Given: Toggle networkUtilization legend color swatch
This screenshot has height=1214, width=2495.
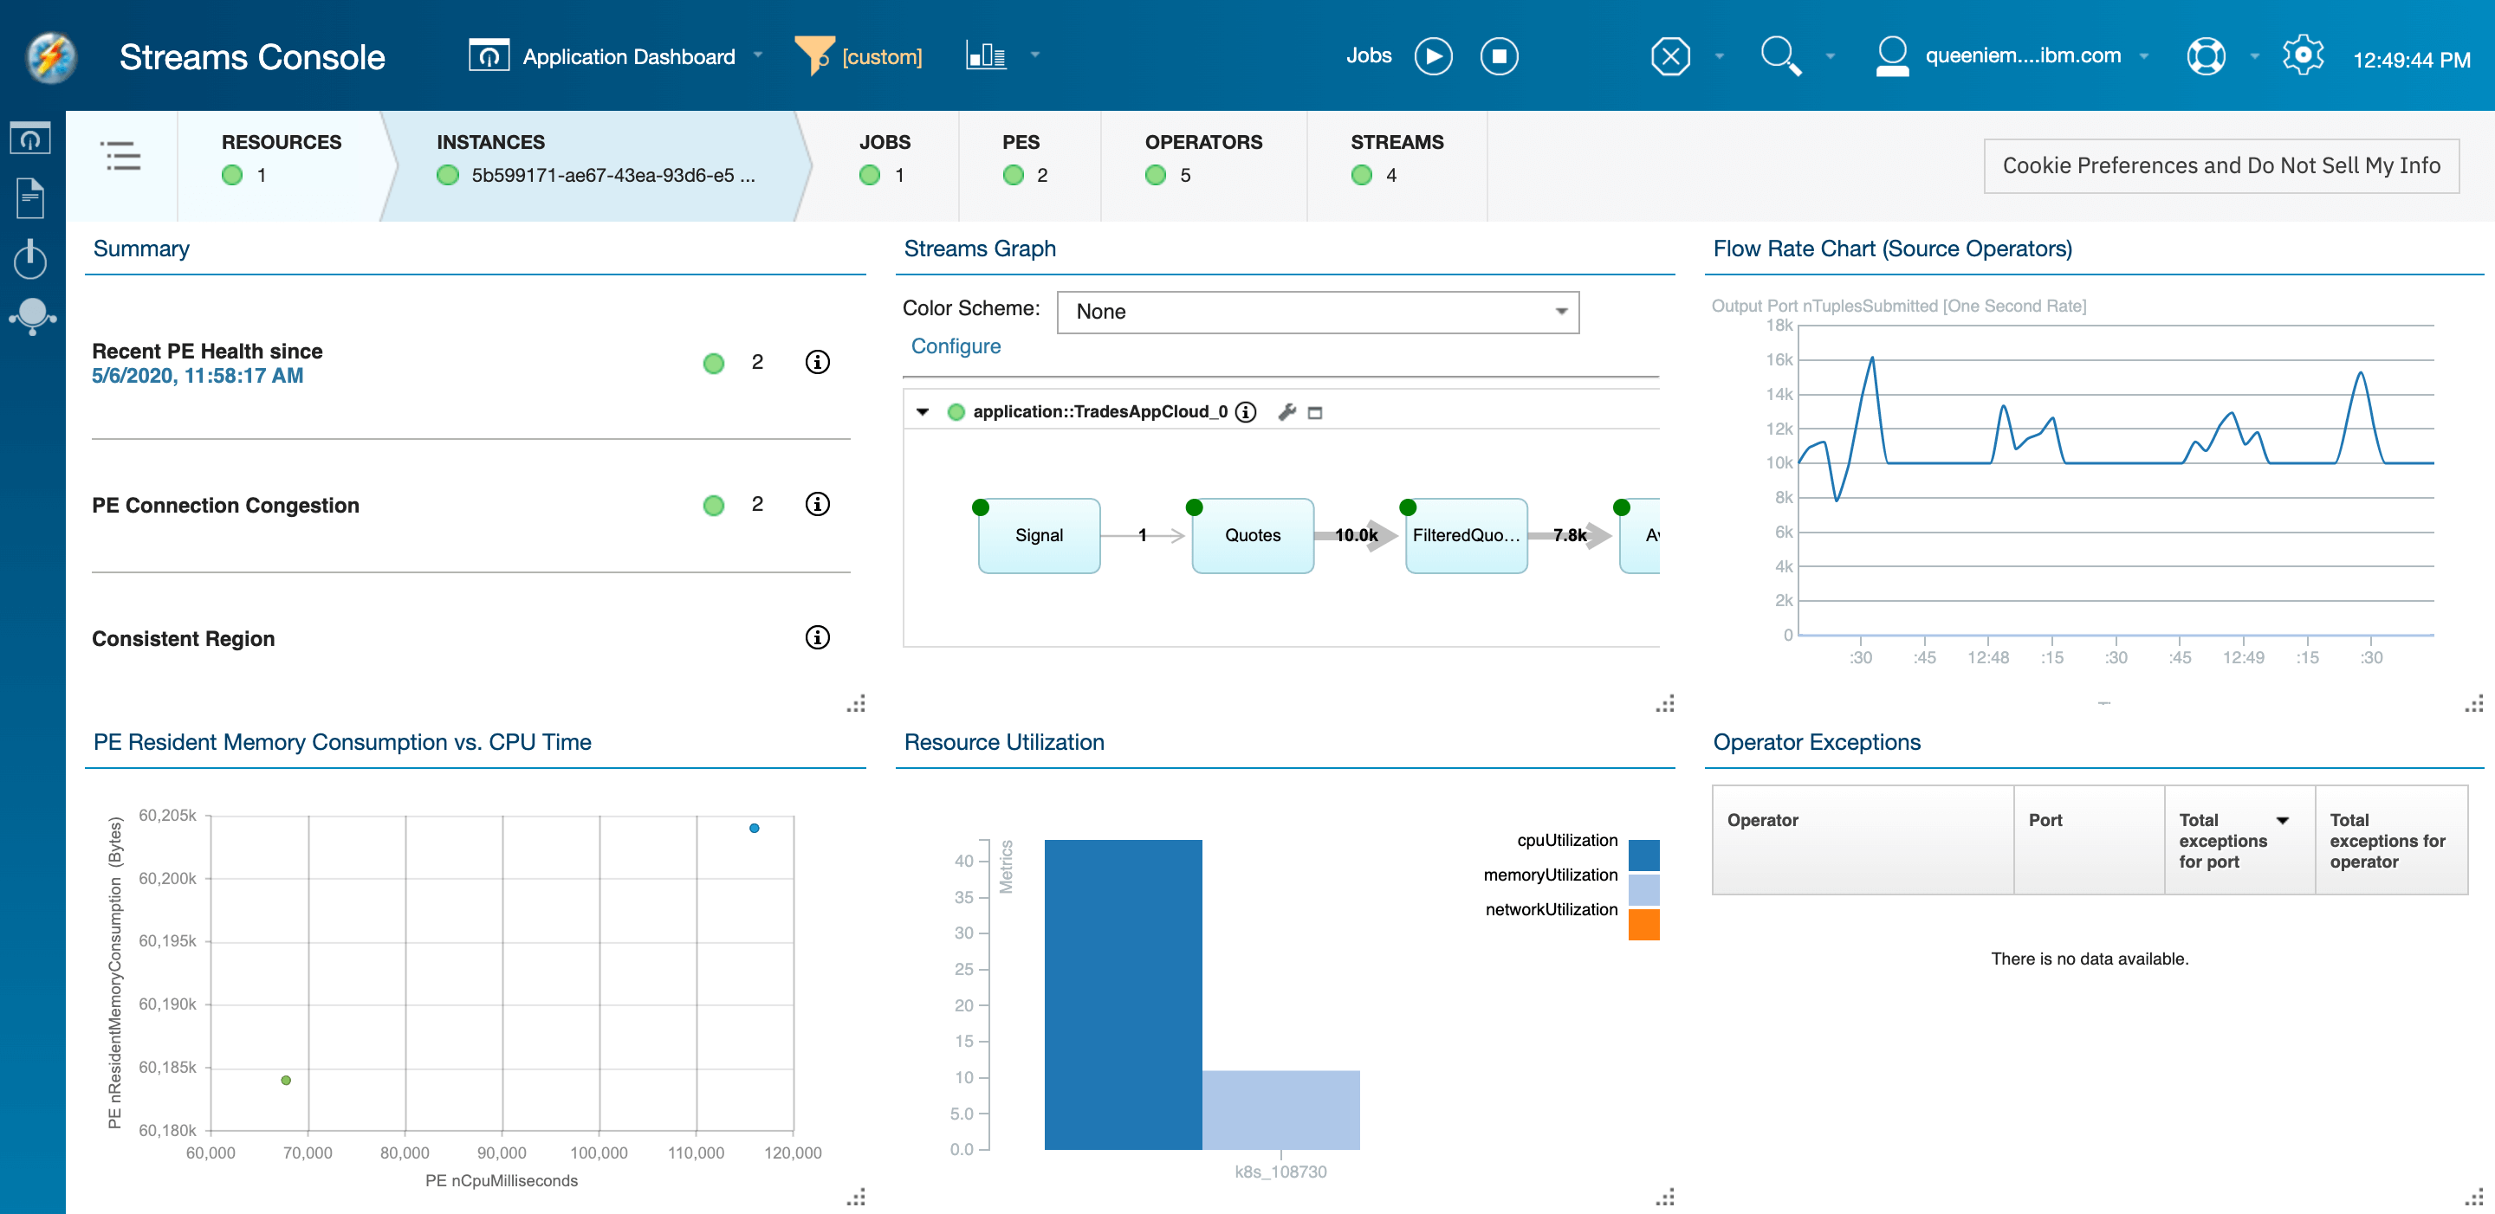Looking at the screenshot, I should 1643,924.
